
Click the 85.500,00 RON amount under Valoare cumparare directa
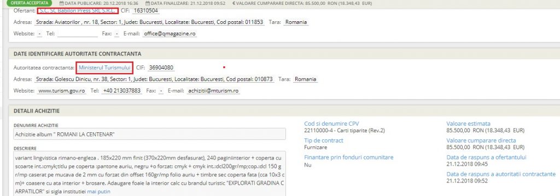[x=486, y=147]
